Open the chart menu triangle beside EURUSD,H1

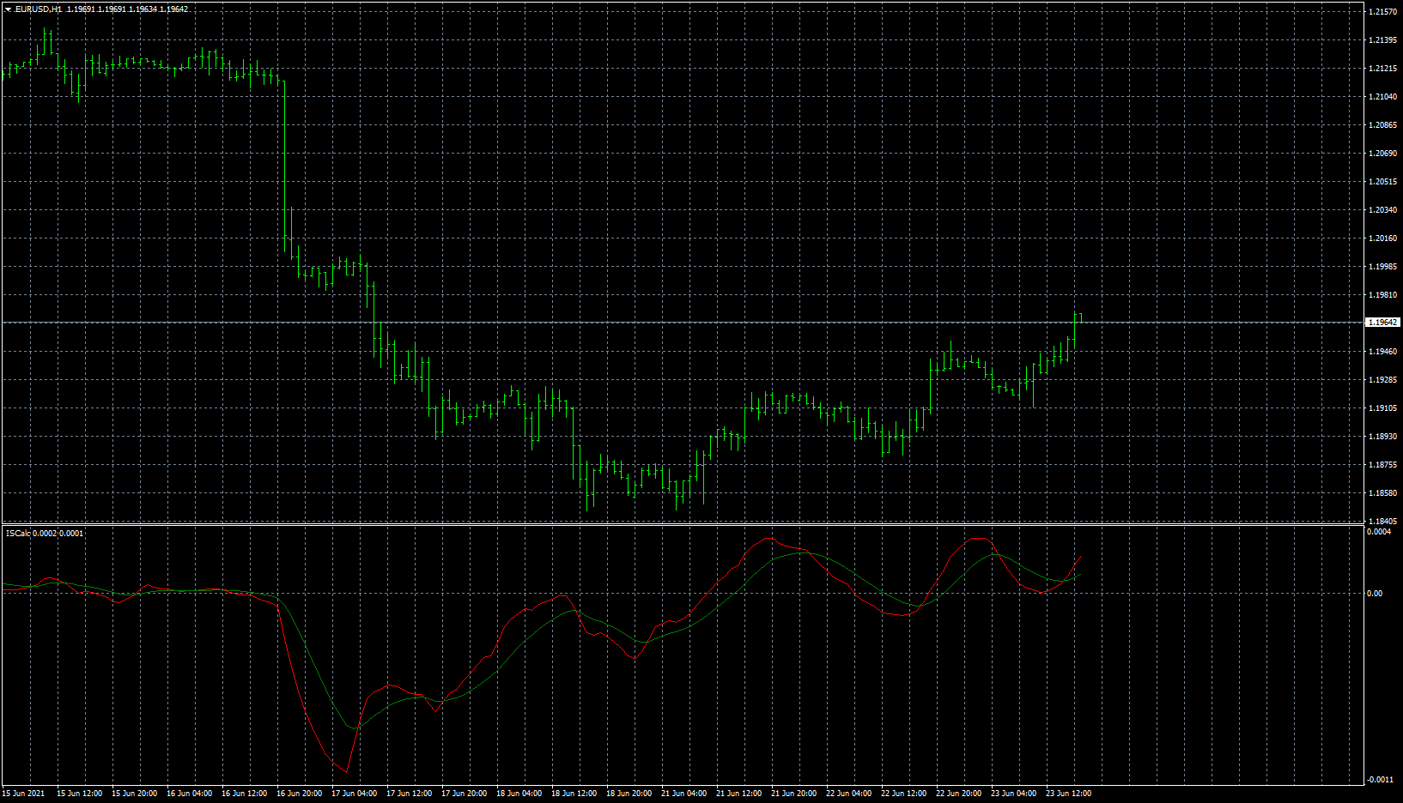(x=9, y=9)
